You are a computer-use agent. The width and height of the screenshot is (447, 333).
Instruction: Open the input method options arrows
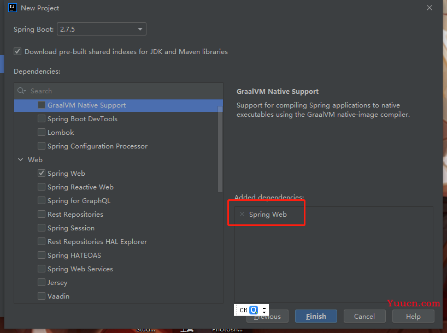(264, 310)
